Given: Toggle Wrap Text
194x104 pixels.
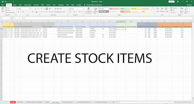Looking at the screenshot, I should click(58, 9).
